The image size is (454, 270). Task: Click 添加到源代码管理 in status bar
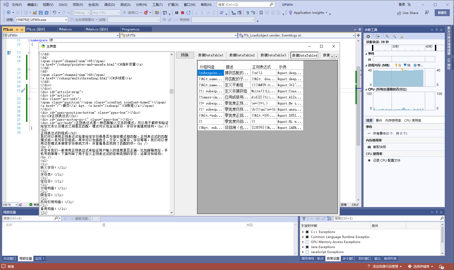[385, 267]
